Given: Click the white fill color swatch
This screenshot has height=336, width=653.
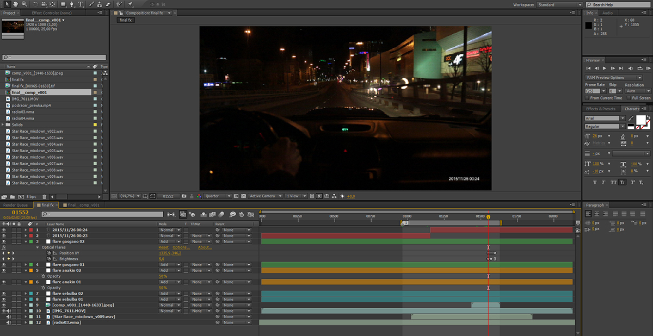Looking at the screenshot, I should 641,119.
